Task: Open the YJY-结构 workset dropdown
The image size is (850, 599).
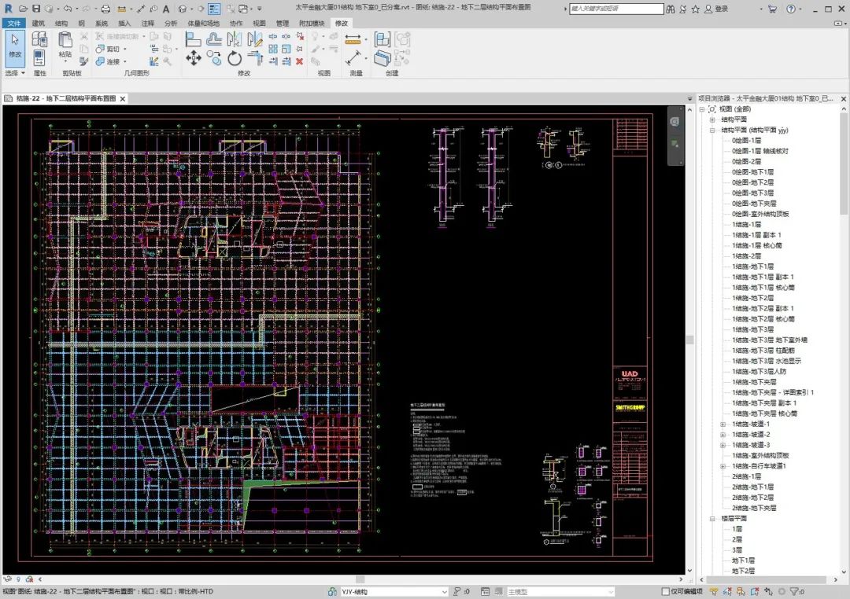Action: (444, 591)
